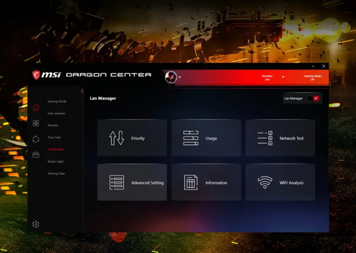356x253 pixels.
Task: Click the Network Test checklist icon
Action: coord(265,138)
